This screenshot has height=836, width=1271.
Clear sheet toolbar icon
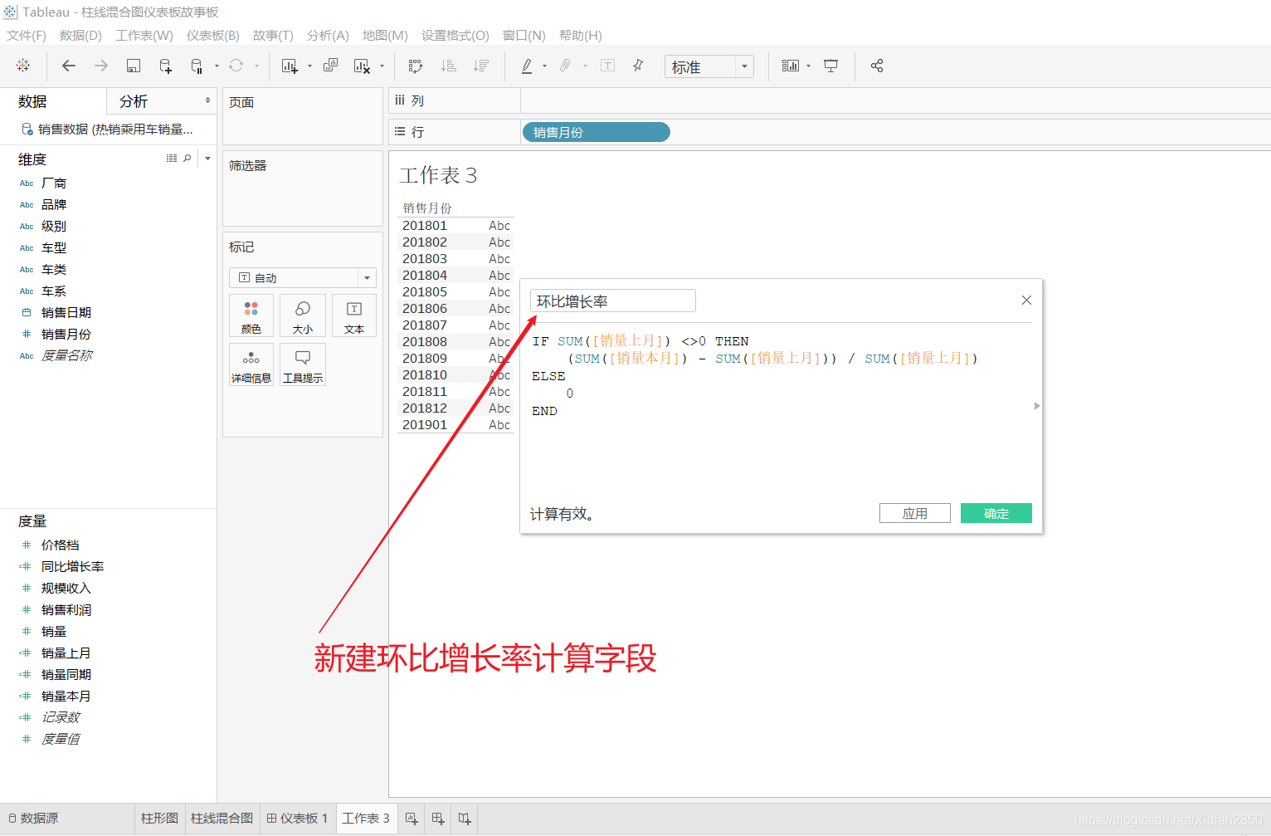coord(362,66)
